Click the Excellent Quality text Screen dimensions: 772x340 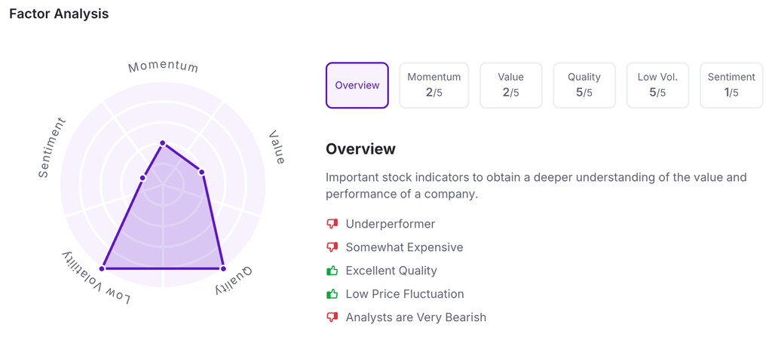pyautogui.click(x=391, y=271)
